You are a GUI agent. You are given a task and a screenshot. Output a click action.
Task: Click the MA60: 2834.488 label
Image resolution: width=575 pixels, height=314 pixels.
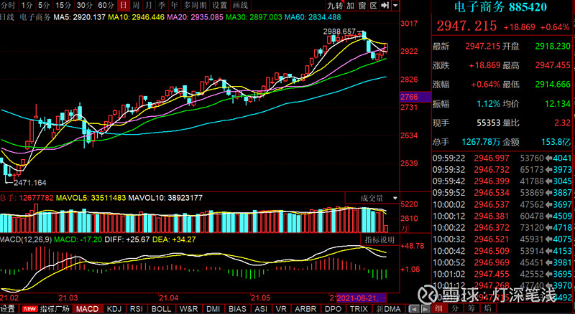click(x=313, y=17)
